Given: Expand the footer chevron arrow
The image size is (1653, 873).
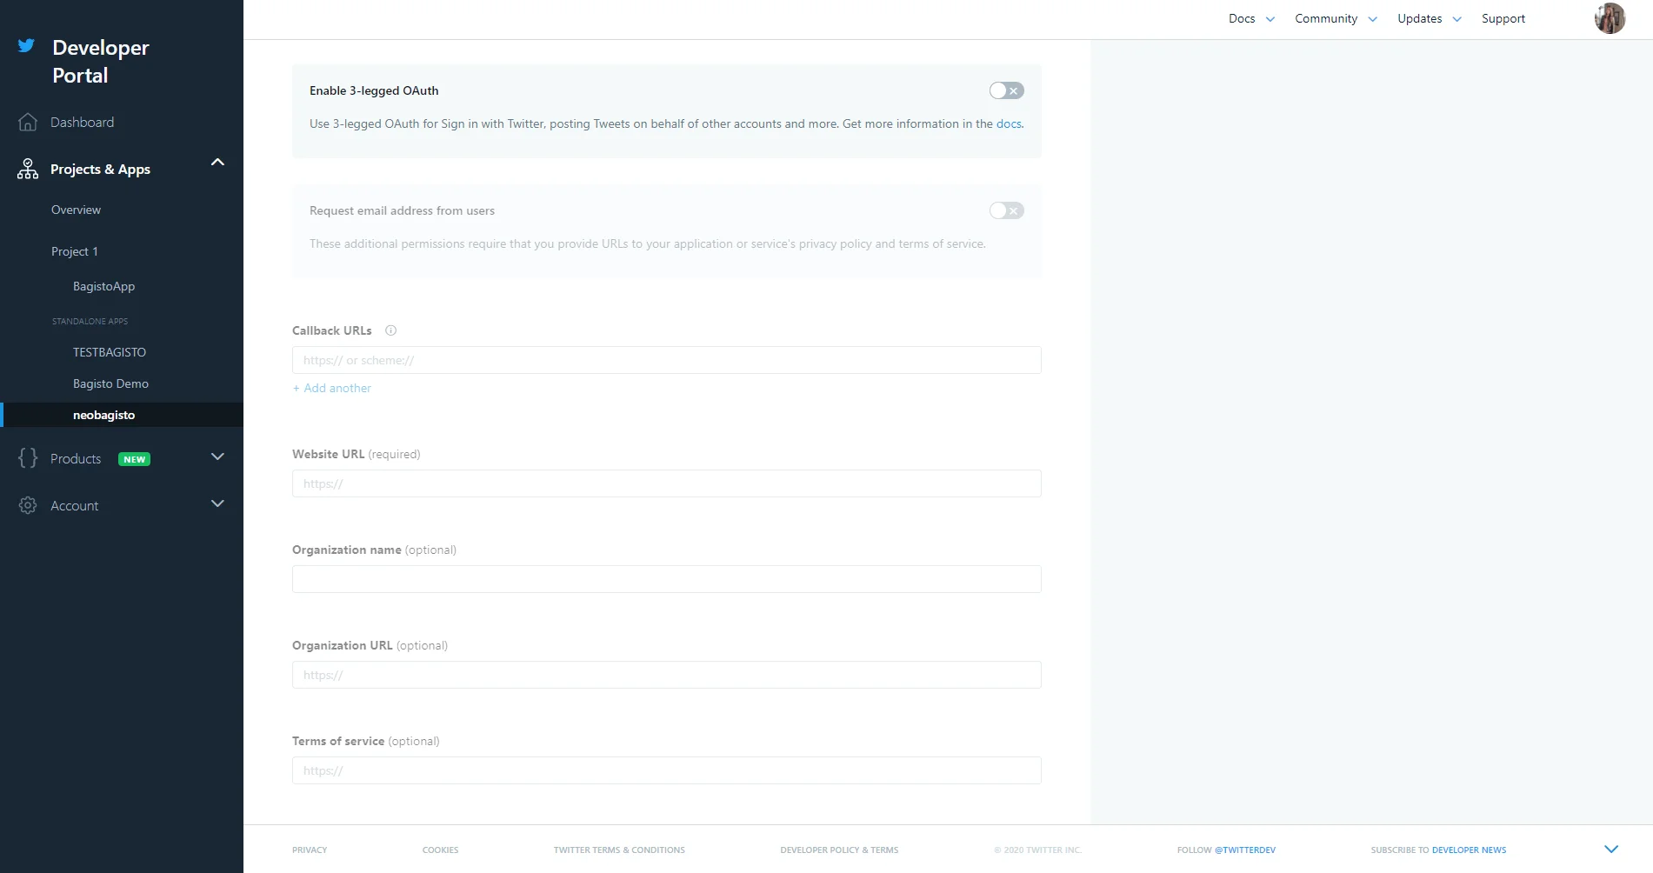Looking at the screenshot, I should pos(1610,850).
